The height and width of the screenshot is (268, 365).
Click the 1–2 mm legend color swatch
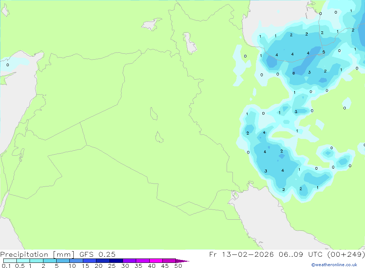(36, 261)
